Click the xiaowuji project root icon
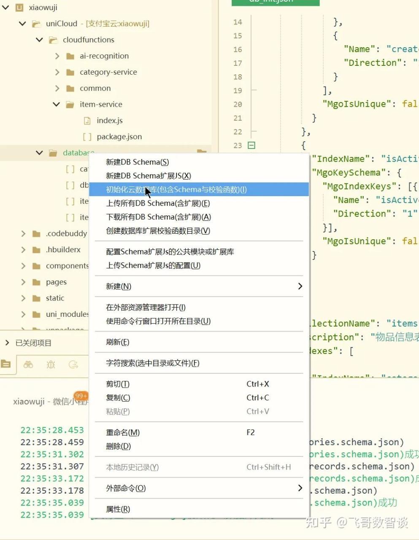419x540 pixels. point(19,8)
